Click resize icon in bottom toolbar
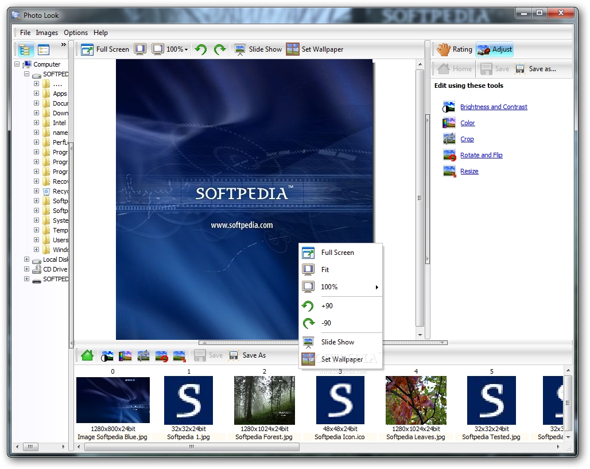Screen dimensions: 590x469 (180, 356)
